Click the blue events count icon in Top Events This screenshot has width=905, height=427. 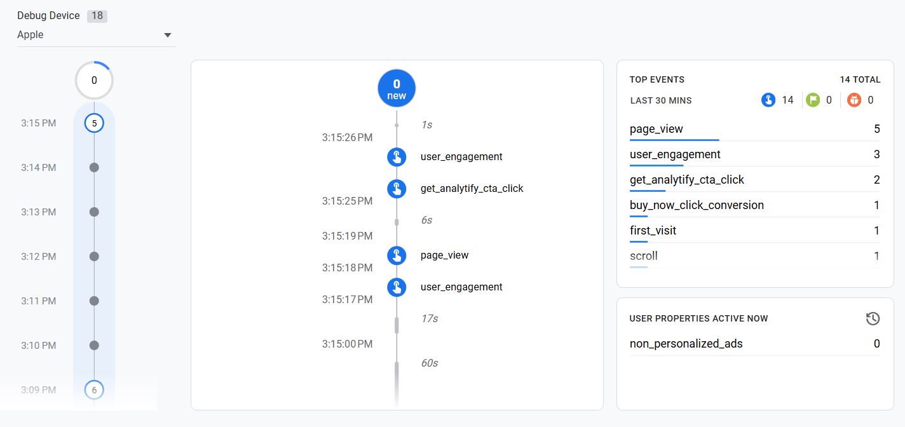tap(768, 100)
